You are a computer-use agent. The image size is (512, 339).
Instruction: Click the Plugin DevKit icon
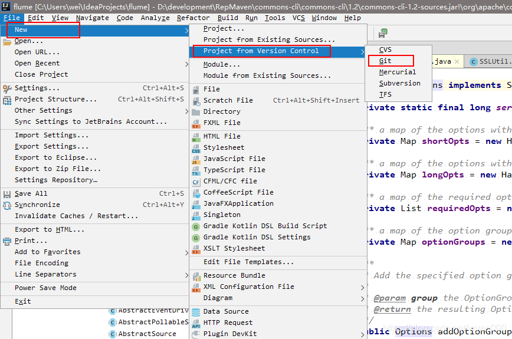[x=196, y=334]
